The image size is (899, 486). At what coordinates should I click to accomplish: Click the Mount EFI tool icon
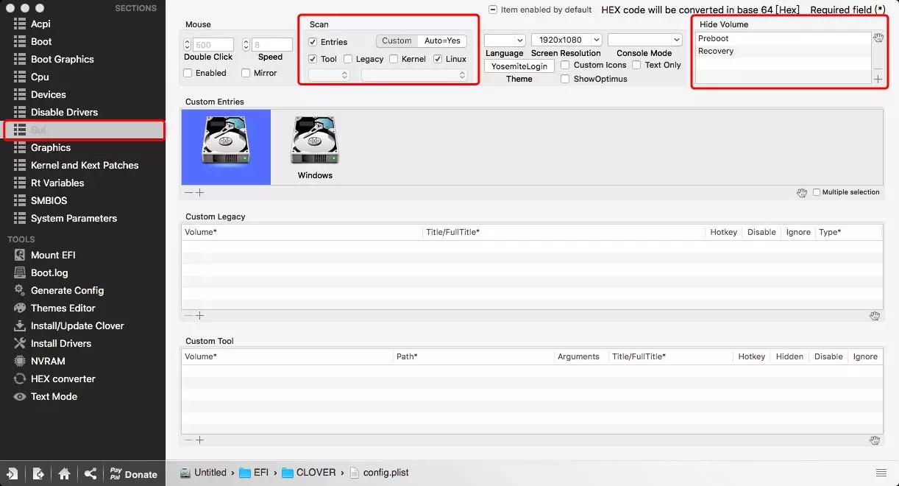click(x=20, y=255)
